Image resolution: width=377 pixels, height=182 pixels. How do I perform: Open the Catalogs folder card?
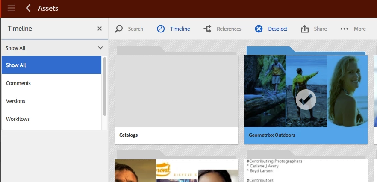pos(177,95)
